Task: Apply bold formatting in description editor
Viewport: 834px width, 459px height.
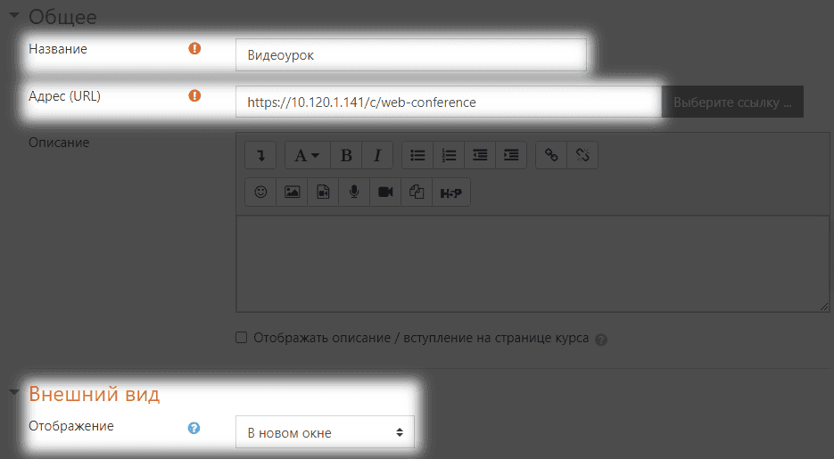Action: 346,155
